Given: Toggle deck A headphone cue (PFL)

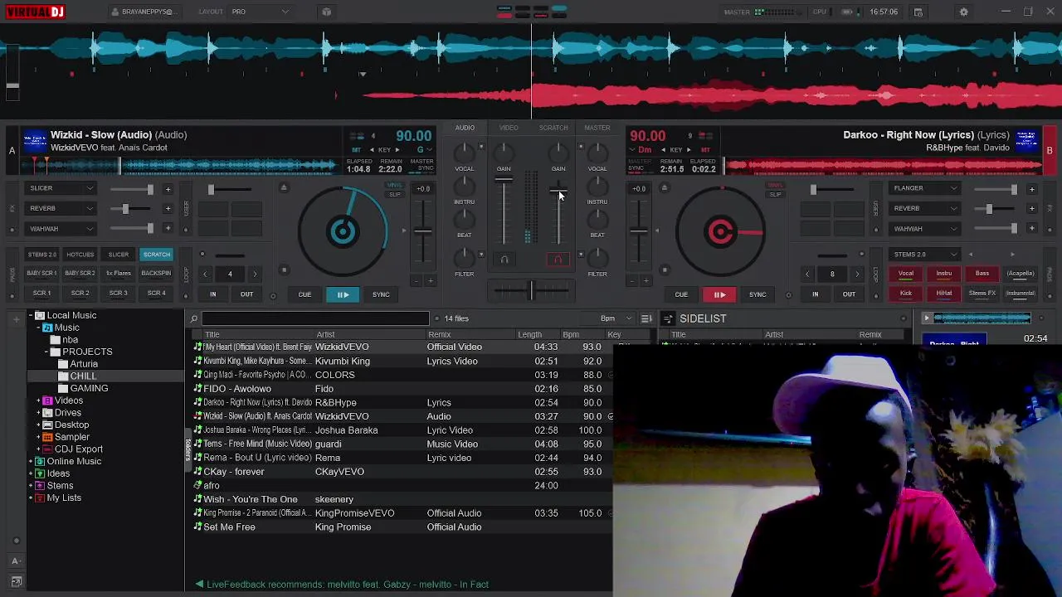Looking at the screenshot, I should pos(504,260).
